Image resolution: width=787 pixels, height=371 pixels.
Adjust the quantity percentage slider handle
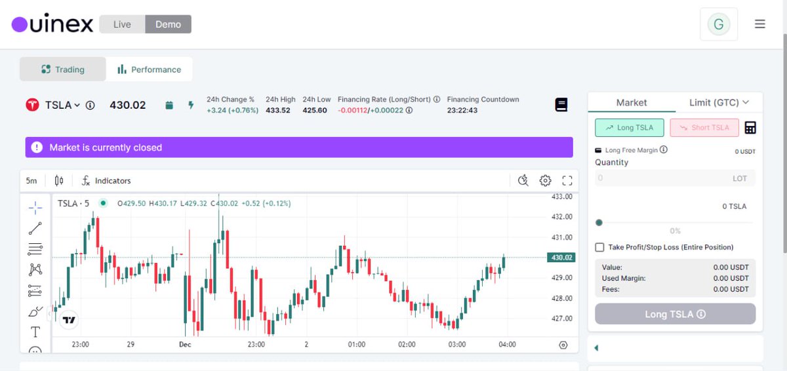click(x=599, y=223)
